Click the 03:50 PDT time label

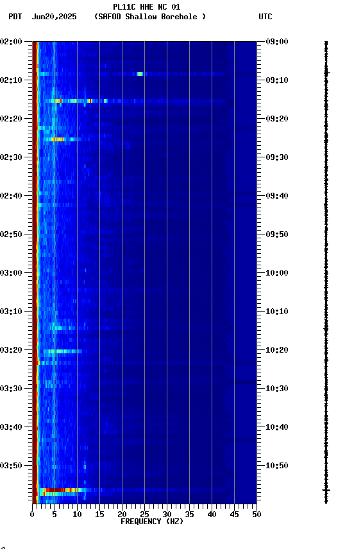(11, 466)
